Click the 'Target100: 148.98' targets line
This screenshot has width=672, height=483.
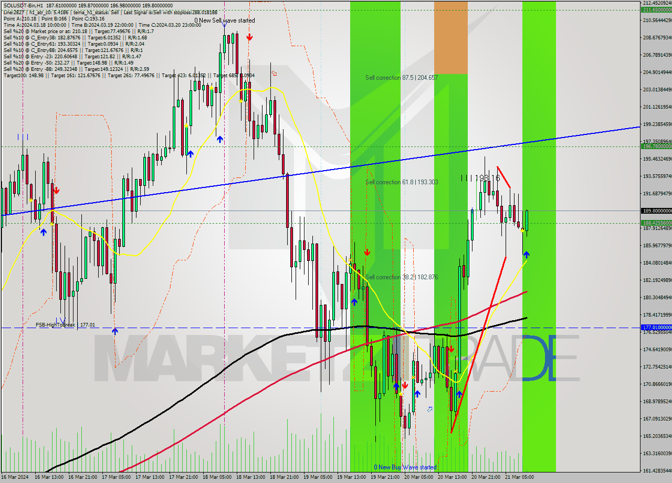click(x=129, y=76)
